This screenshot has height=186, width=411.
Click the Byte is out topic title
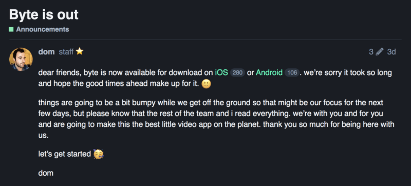[x=44, y=14]
